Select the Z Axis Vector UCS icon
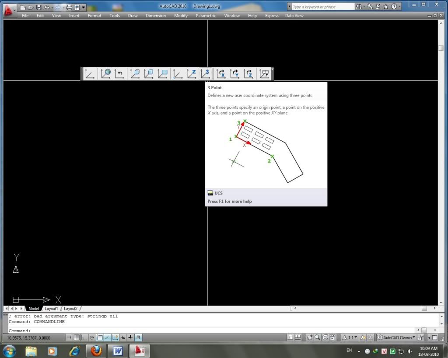Image resolution: width=448 pixels, height=358 pixels. (x=192, y=74)
